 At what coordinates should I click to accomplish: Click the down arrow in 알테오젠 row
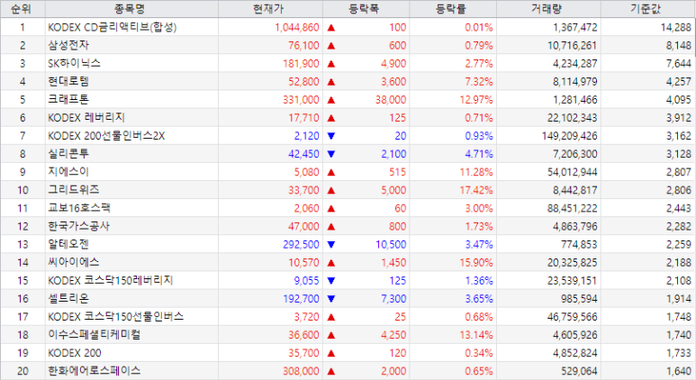tap(331, 245)
